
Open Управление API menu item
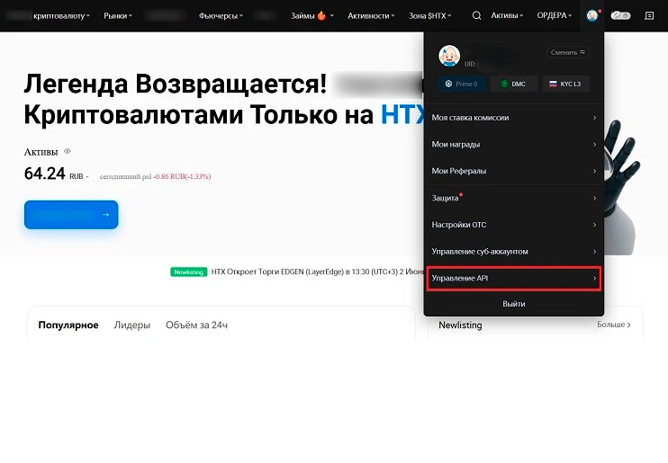coord(513,279)
